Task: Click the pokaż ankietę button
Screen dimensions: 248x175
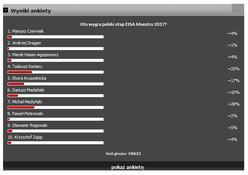Action: pyautogui.click(x=127, y=167)
